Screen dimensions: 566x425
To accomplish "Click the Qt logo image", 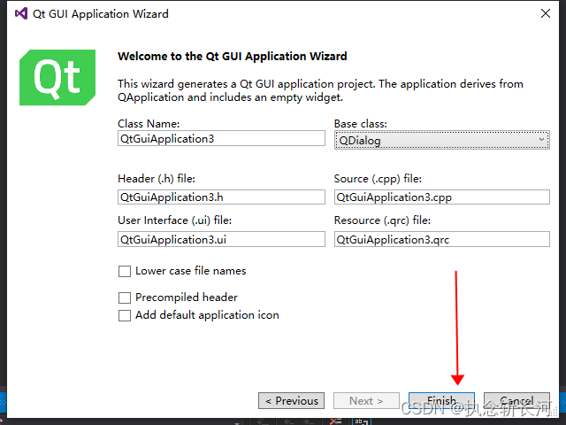I will (x=57, y=77).
